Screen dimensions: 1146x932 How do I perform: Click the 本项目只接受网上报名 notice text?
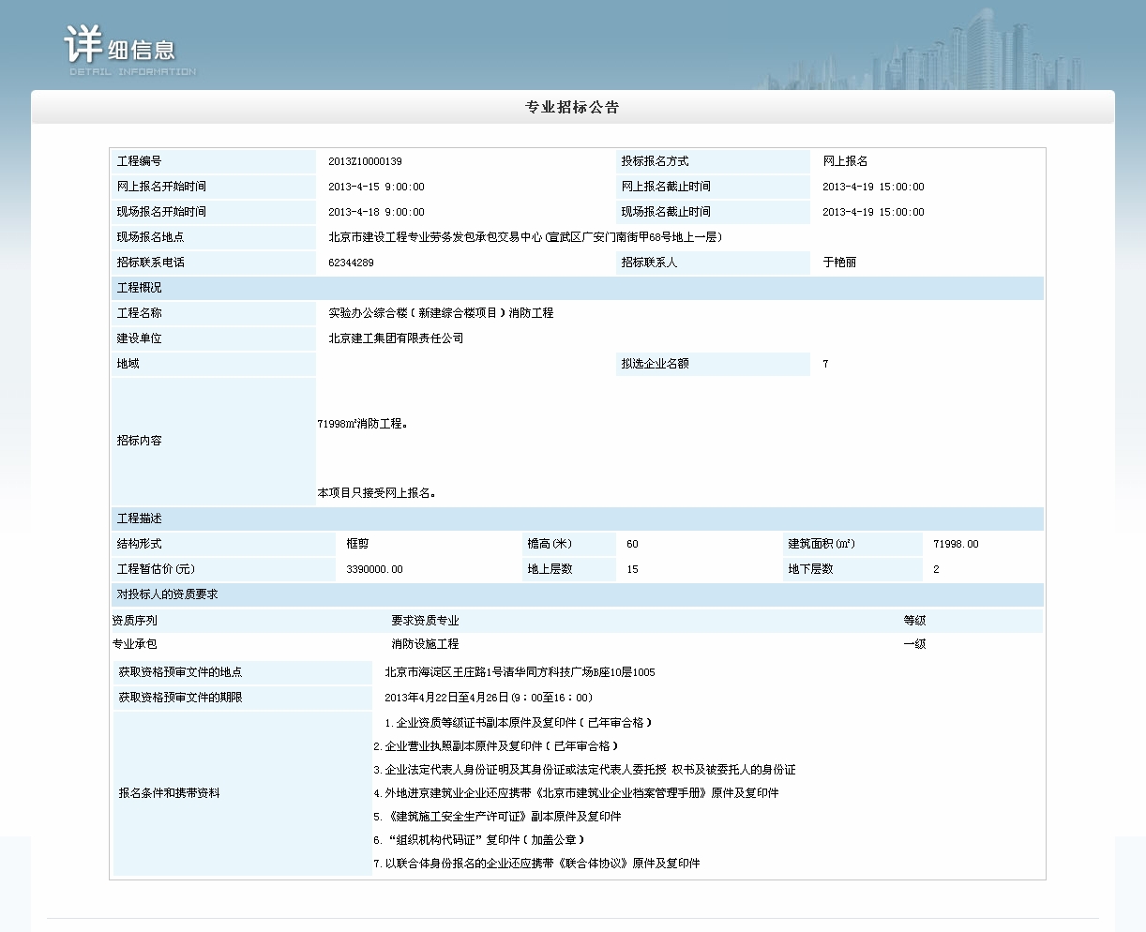[376, 493]
